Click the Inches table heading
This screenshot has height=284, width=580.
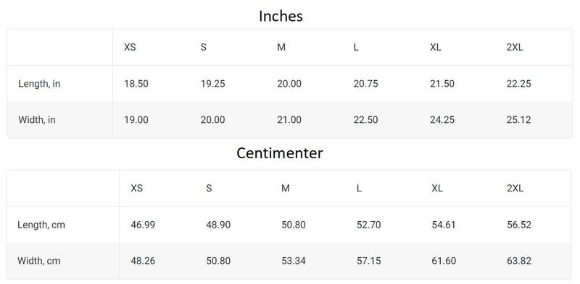(x=281, y=16)
